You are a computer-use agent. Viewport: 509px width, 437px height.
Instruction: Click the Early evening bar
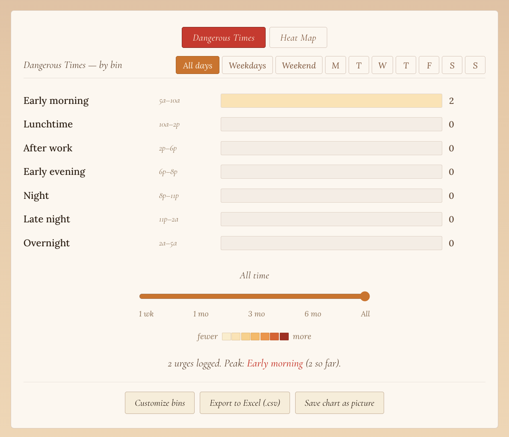coord(331,171)
